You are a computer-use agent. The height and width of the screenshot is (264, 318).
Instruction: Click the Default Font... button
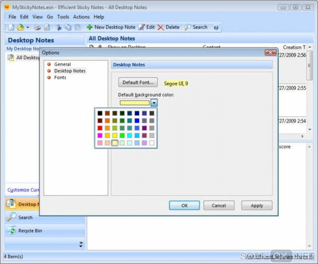click(138, 82)
